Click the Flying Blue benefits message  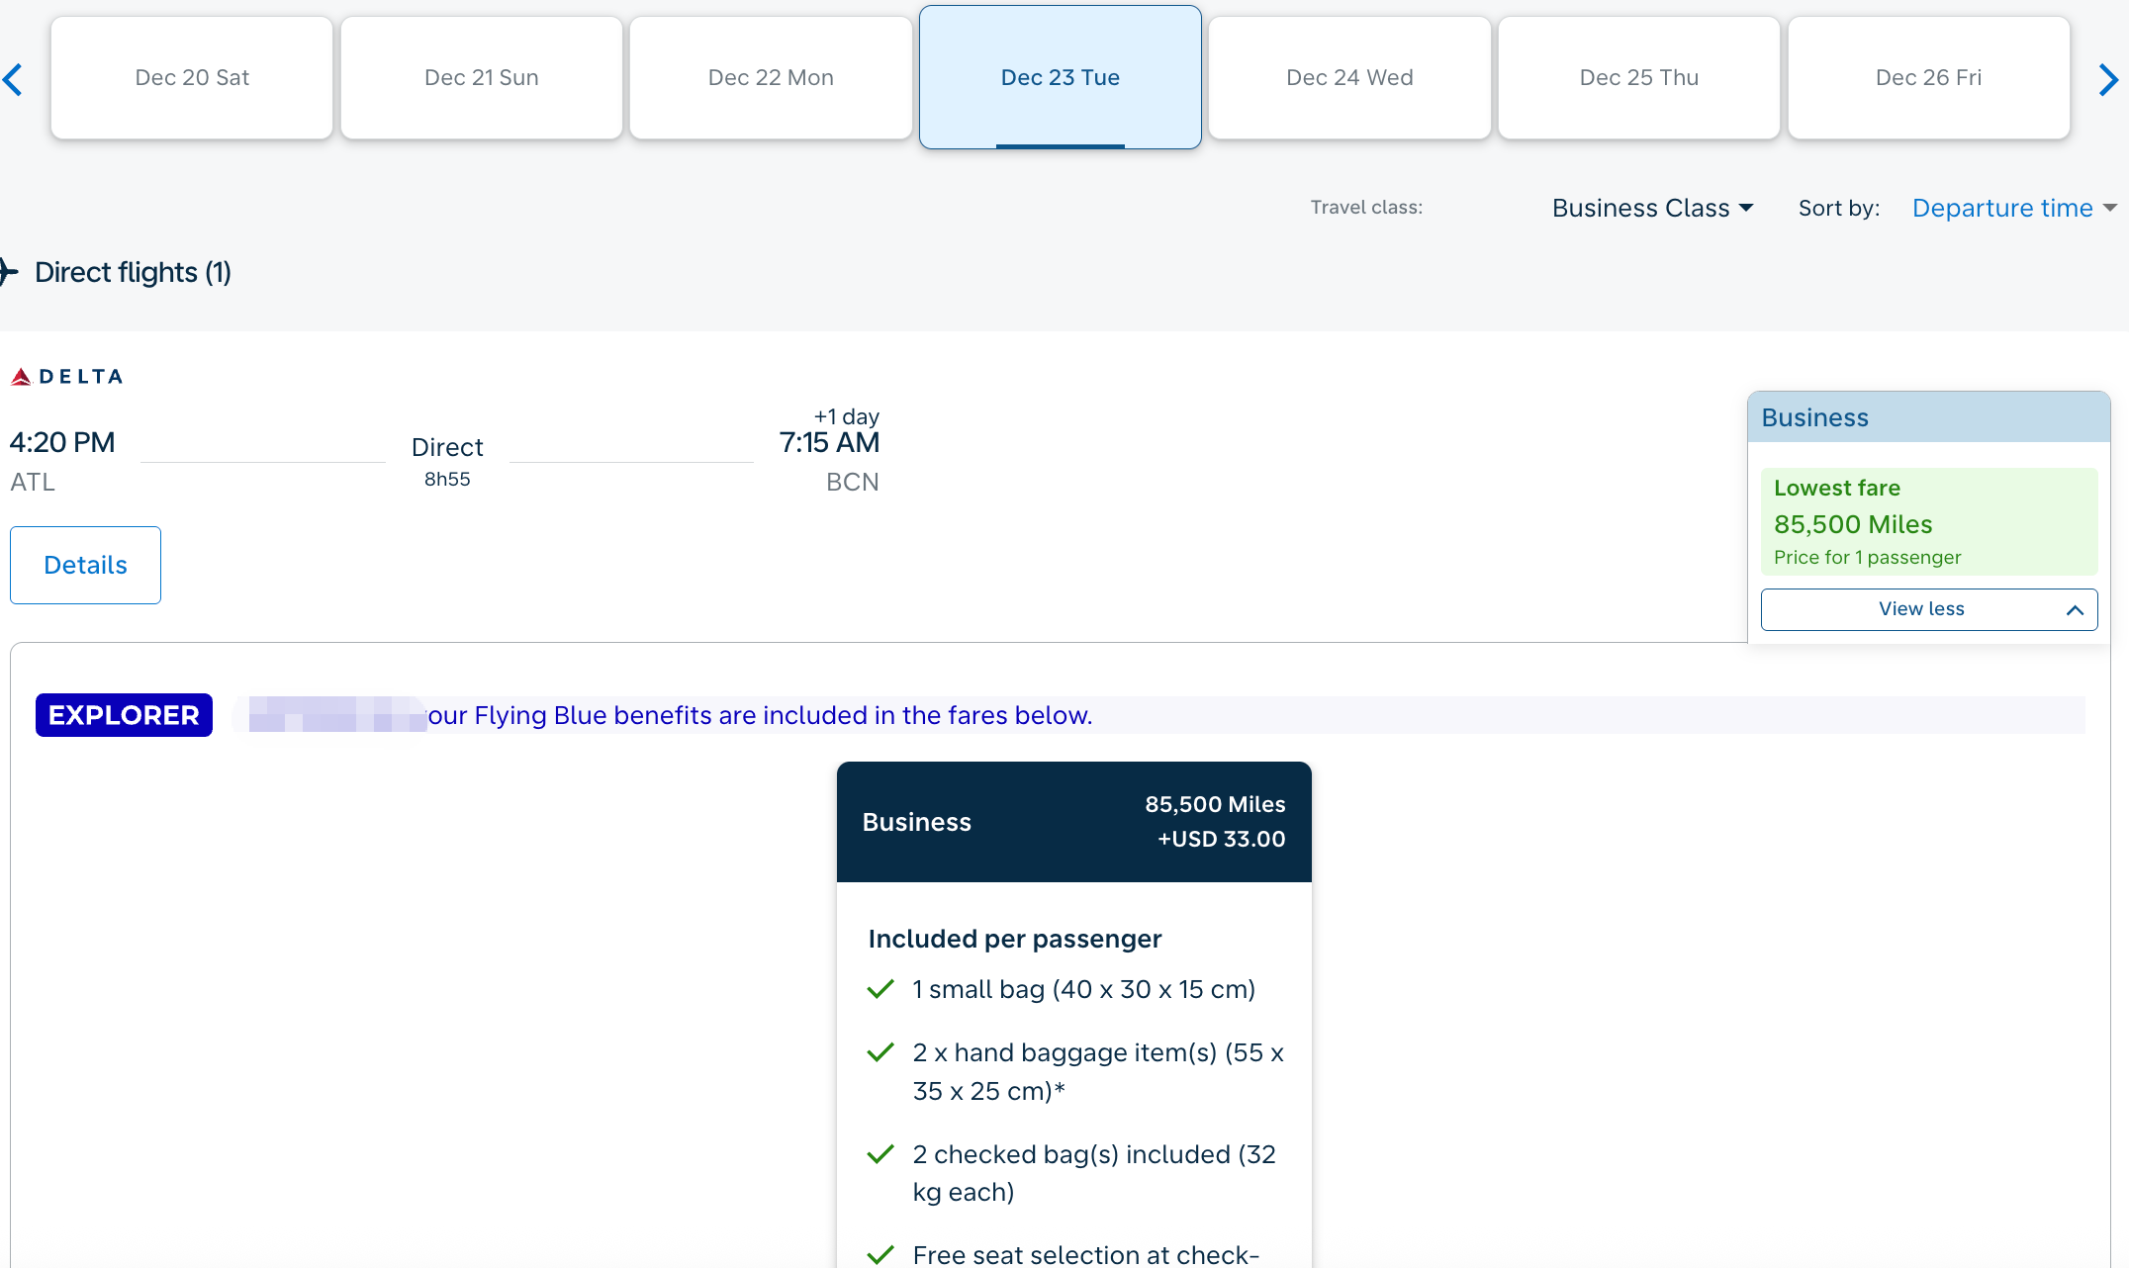760,715
